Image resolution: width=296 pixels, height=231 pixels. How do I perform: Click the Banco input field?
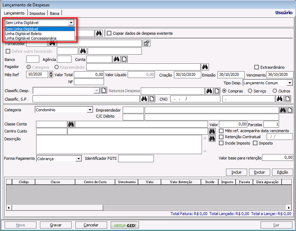click(x=33, y=59)
